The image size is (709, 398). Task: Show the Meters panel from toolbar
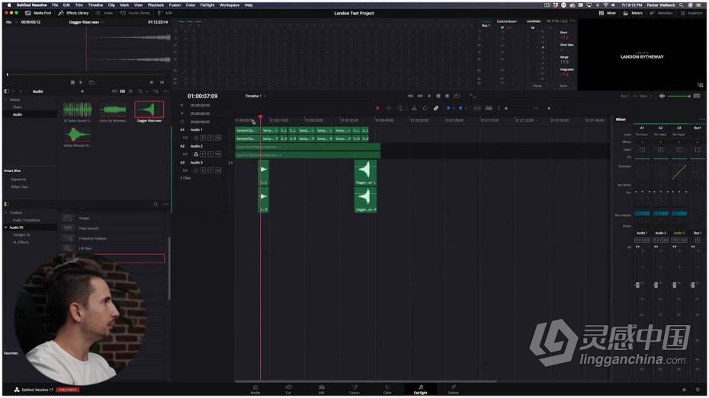click(x=633, y=13)
